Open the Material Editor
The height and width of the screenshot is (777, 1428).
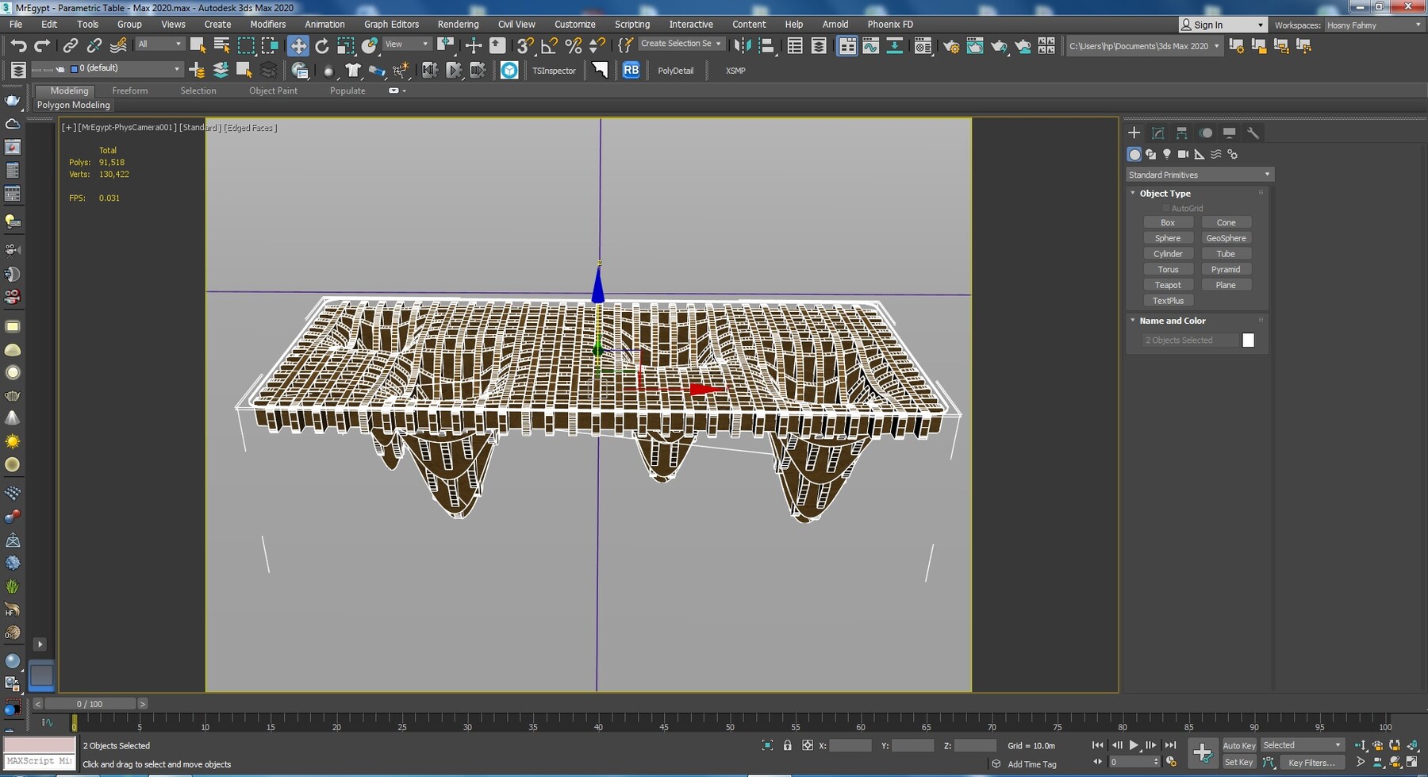923,45
